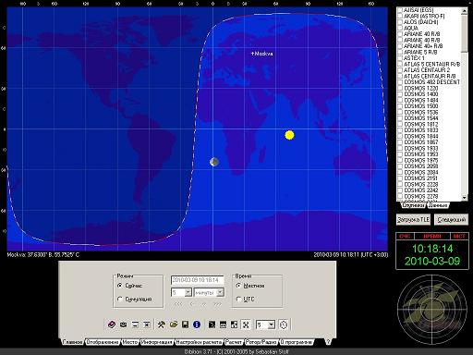Select the Симуляция mode radio button
This screenshot has width=473, height=355.
coord(120,299)
